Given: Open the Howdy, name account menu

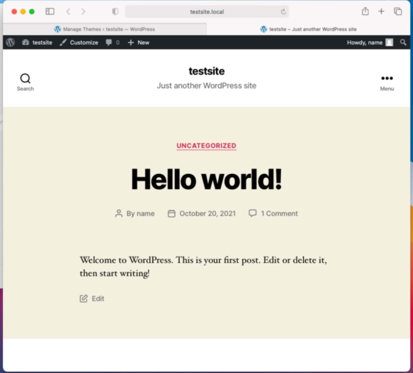Looking at the screenshot, I should [x=370, y=42].
